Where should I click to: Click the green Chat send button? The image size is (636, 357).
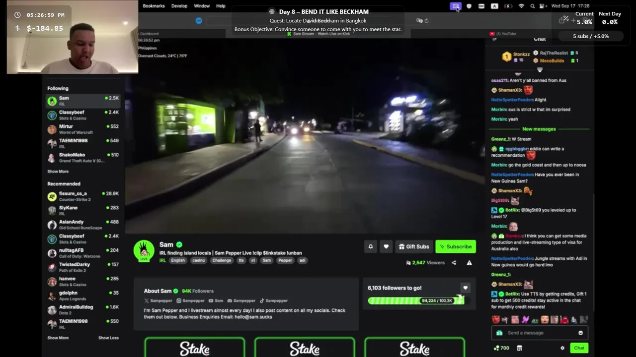click(579, 348)
